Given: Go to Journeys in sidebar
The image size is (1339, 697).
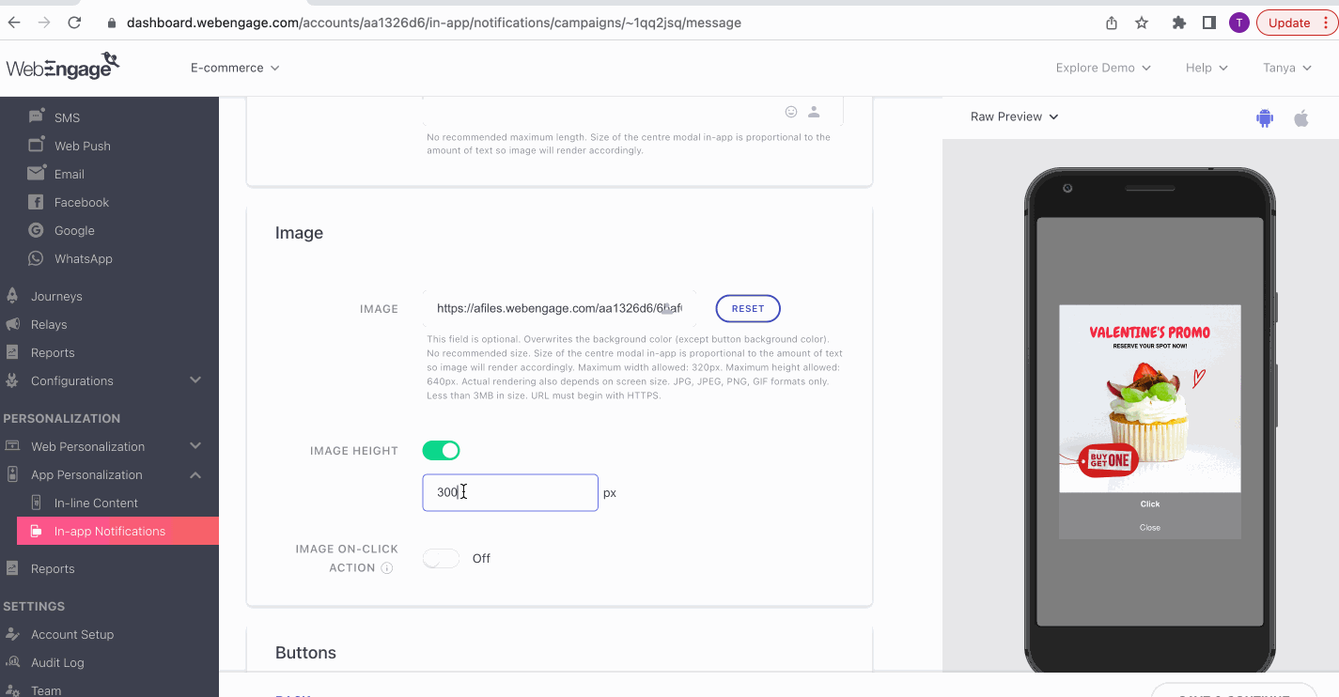Looking at the screenshot, I should point(56,296).
